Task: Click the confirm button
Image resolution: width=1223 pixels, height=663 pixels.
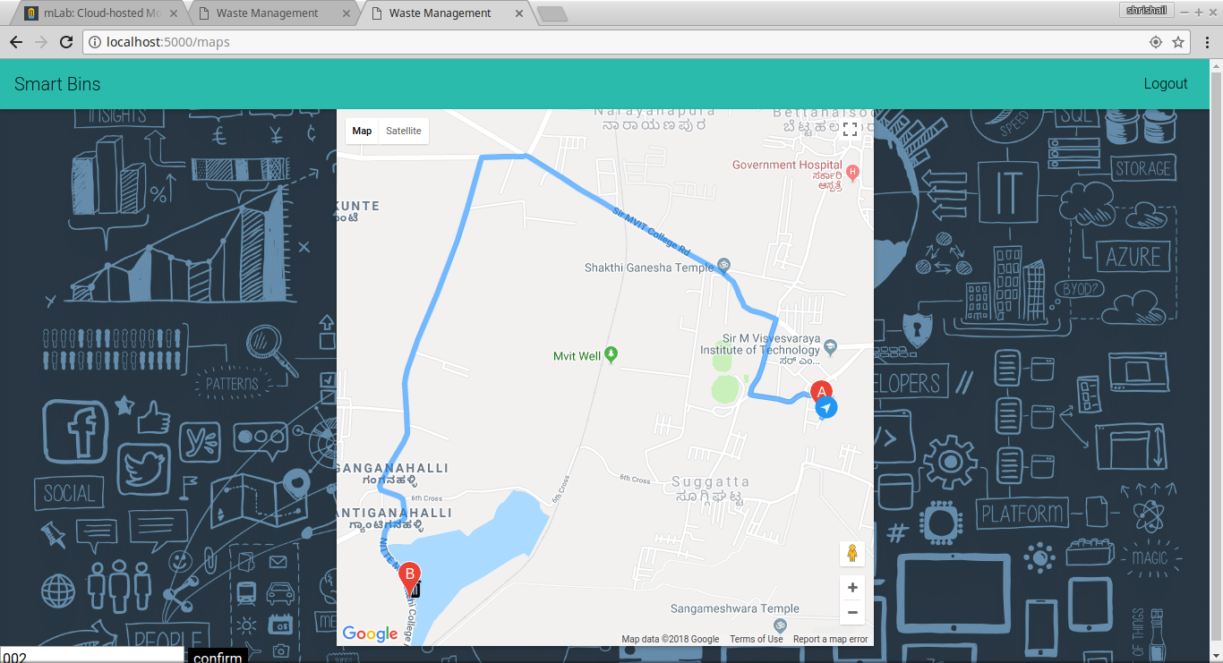Action: point(218,657)
